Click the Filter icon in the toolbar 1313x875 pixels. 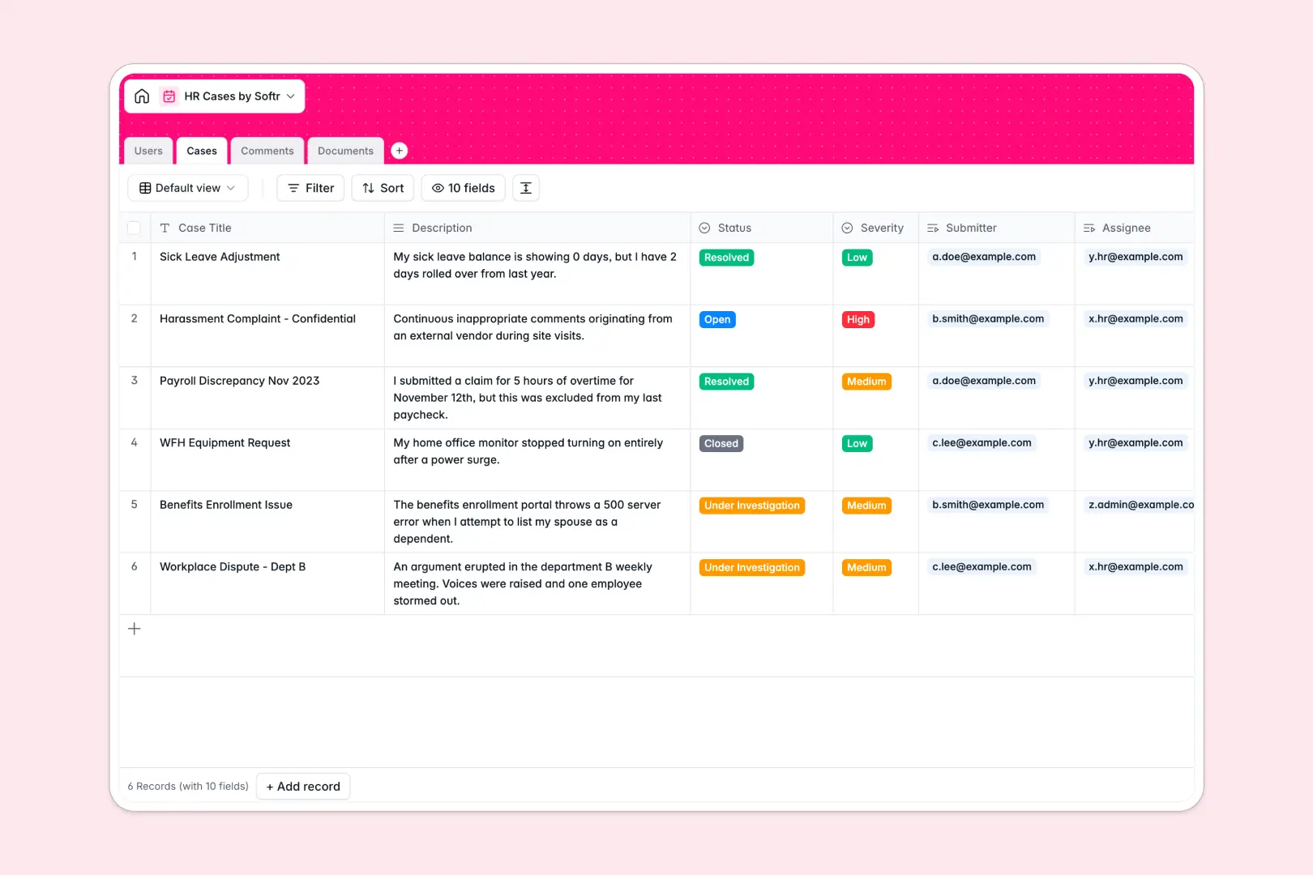(293, 187)
